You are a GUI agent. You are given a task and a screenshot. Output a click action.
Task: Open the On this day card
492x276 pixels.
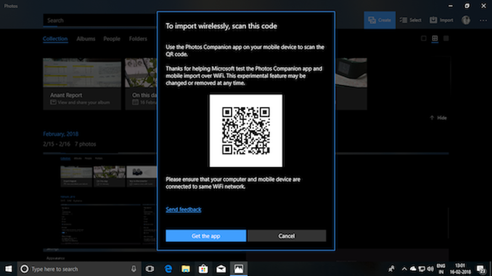pyautogui.click(x=141, y=84)
